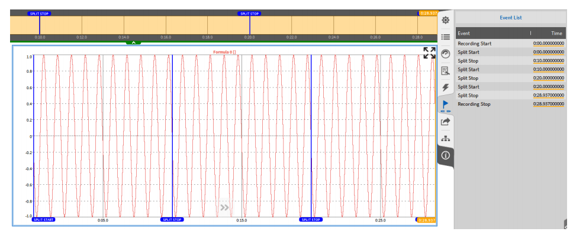Open the data file search icon
Screen dimensions: 573x238
coord(446,71)
